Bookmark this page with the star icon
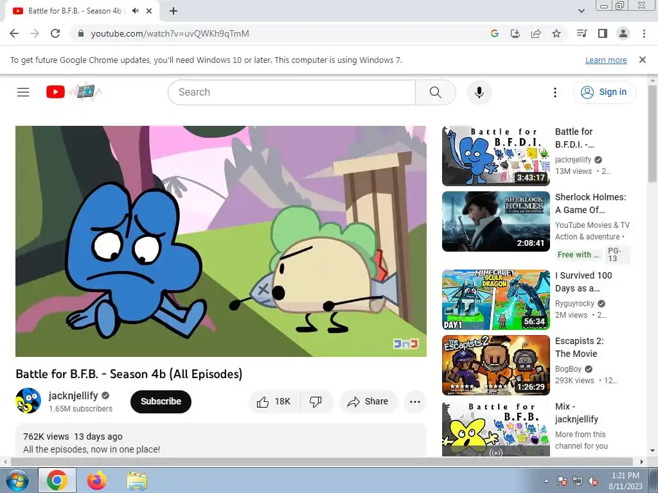 point(556,33)
